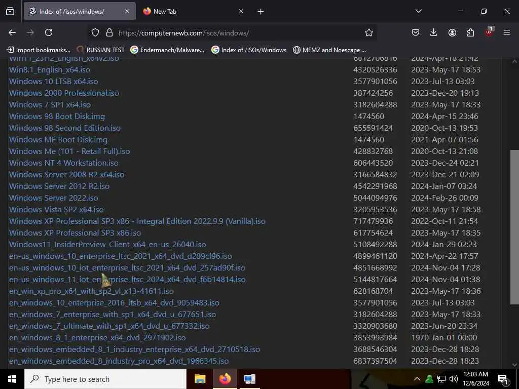This screenshot has width=519, height=389.
Task: Select Firefox icon in taskbar
Action: point(225,379)
